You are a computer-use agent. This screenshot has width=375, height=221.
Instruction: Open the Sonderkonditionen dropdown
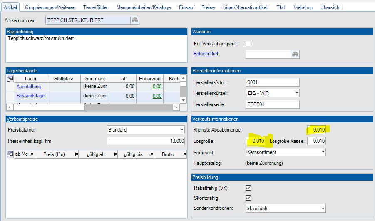click(323, 208)
